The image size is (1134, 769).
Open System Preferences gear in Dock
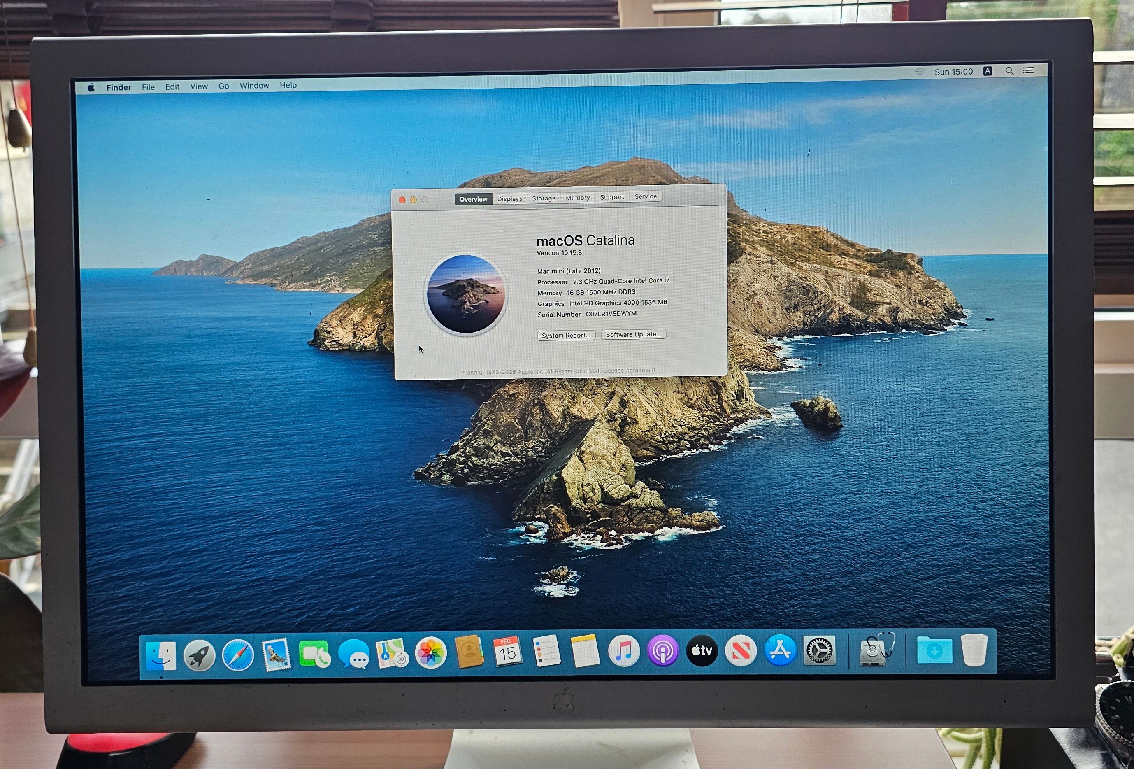(x=819, y=650)
